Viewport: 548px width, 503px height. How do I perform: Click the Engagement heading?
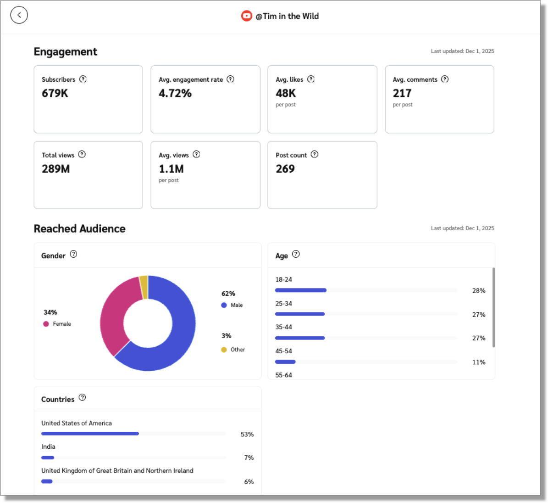tap(66, 52)
